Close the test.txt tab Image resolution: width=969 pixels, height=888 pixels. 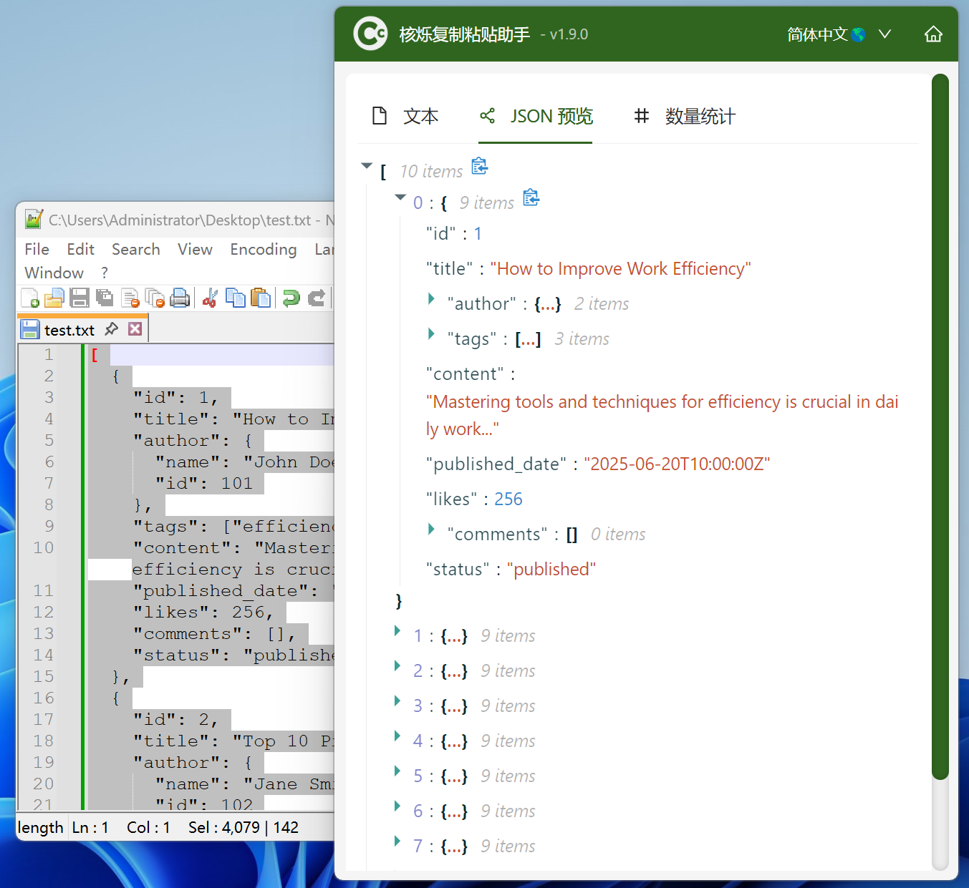coord(135,329)
